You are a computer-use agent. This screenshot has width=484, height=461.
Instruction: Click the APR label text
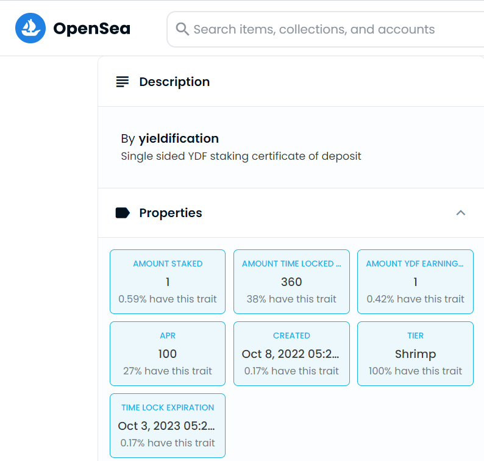click(x=168, y=335)
